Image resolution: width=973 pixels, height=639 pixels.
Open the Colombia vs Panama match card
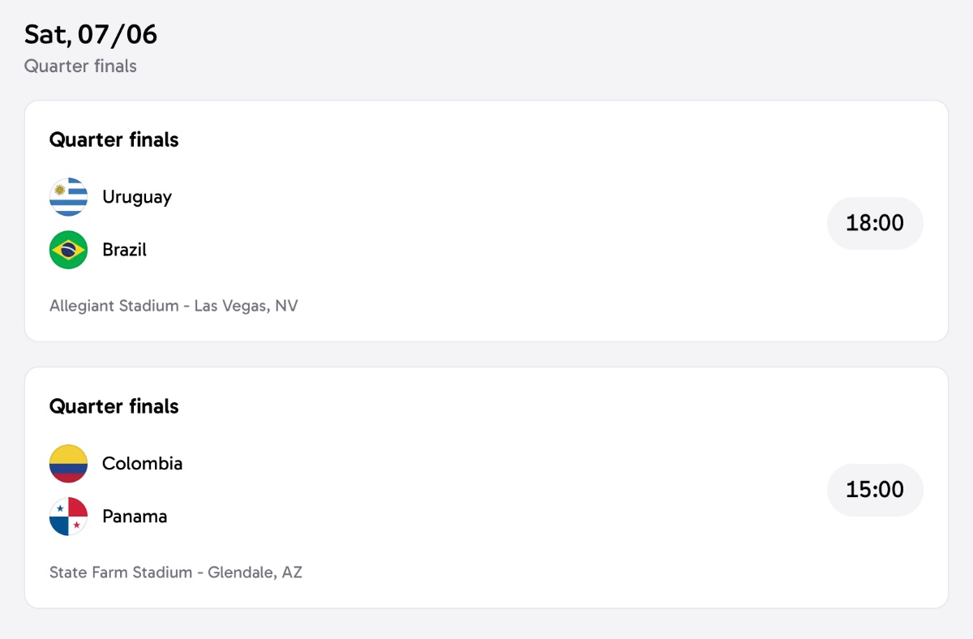(x=486, y=487)
